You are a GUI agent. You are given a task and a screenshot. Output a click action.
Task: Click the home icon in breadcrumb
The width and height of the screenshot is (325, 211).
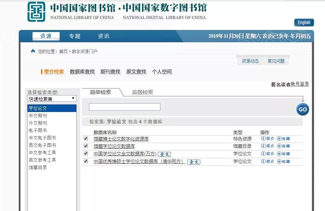point(33,51)
